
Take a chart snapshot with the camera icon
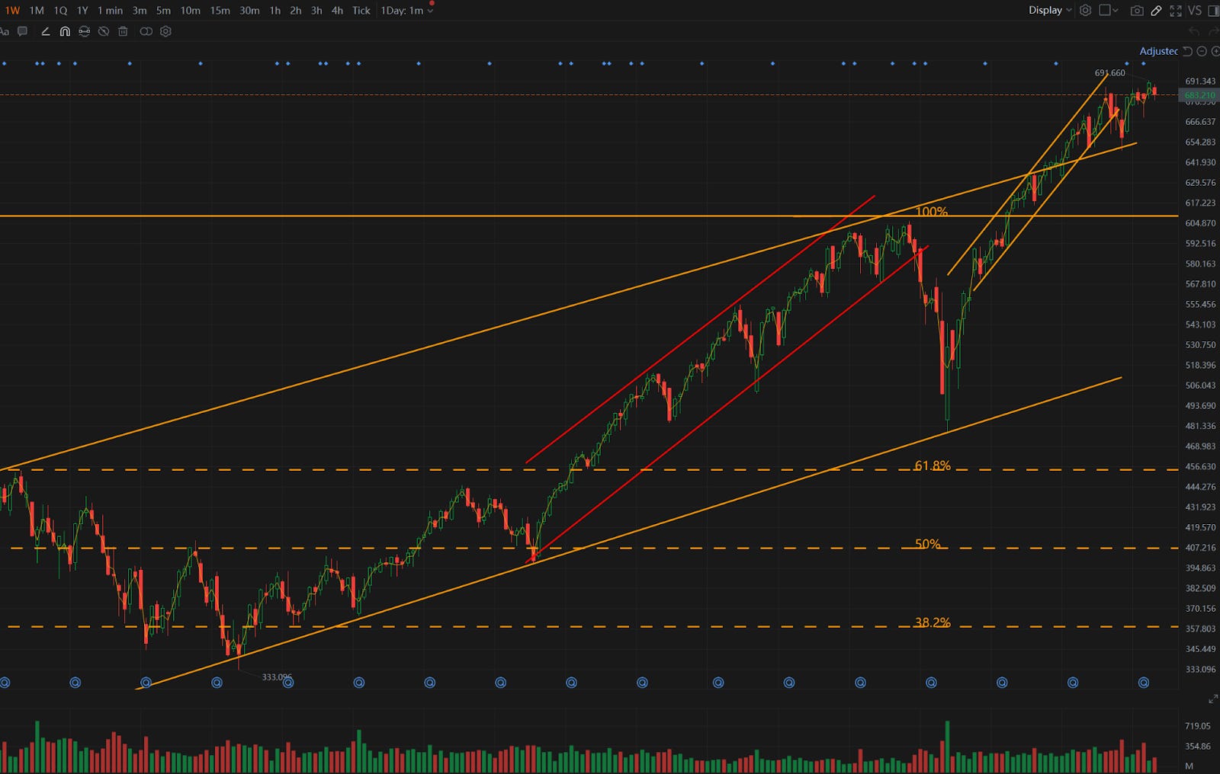1137,11
